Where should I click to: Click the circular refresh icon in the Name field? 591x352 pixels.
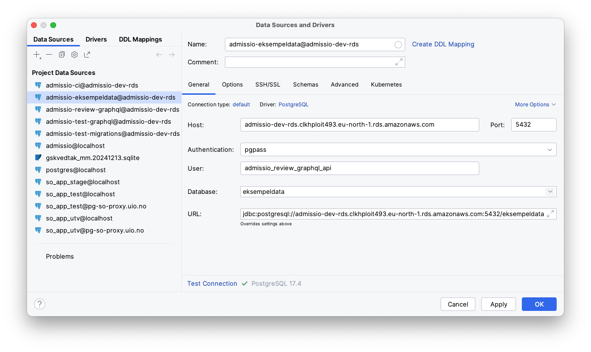[398, 44]
